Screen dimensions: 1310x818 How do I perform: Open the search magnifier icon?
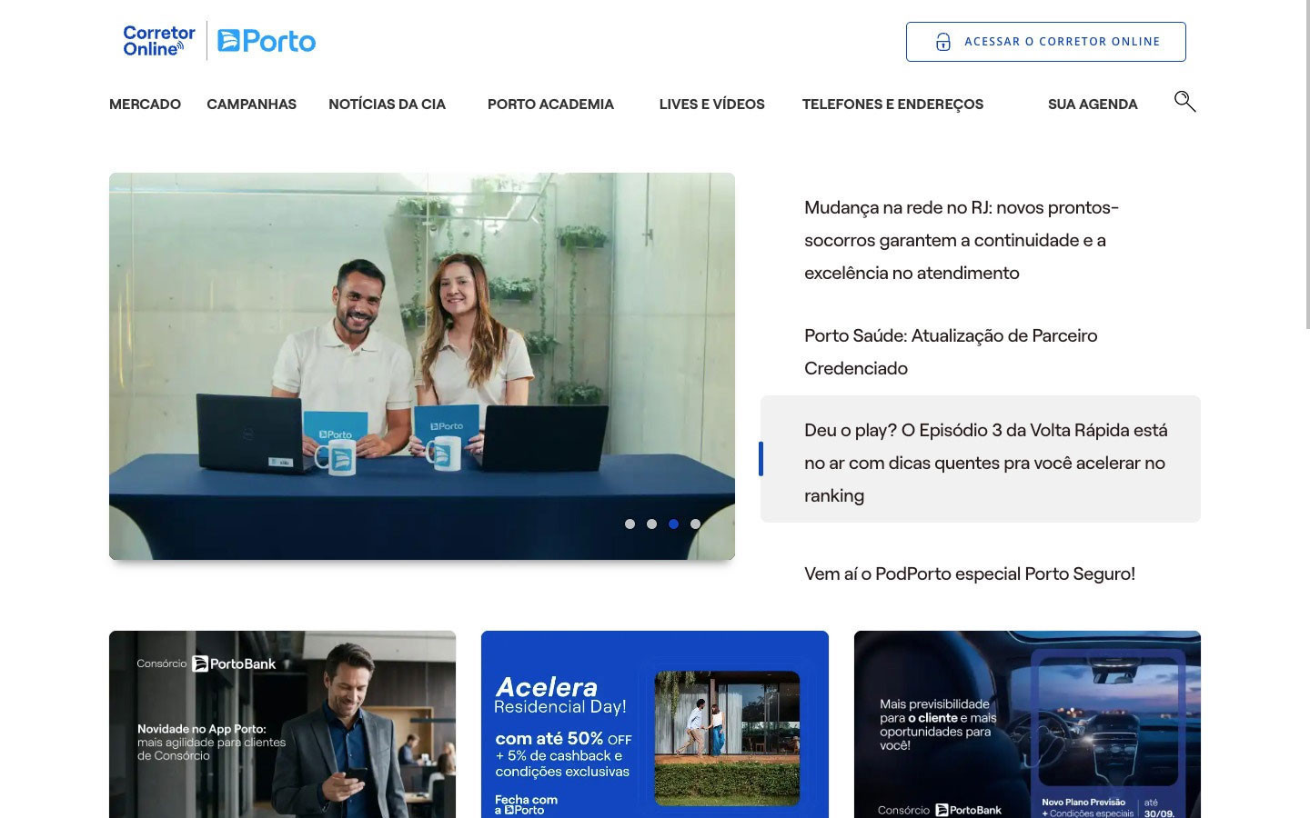(1184, 101)
